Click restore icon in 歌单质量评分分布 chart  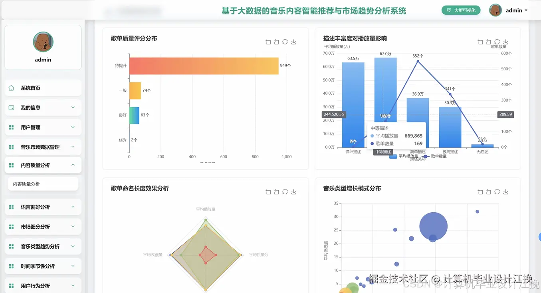pos(285,42)
